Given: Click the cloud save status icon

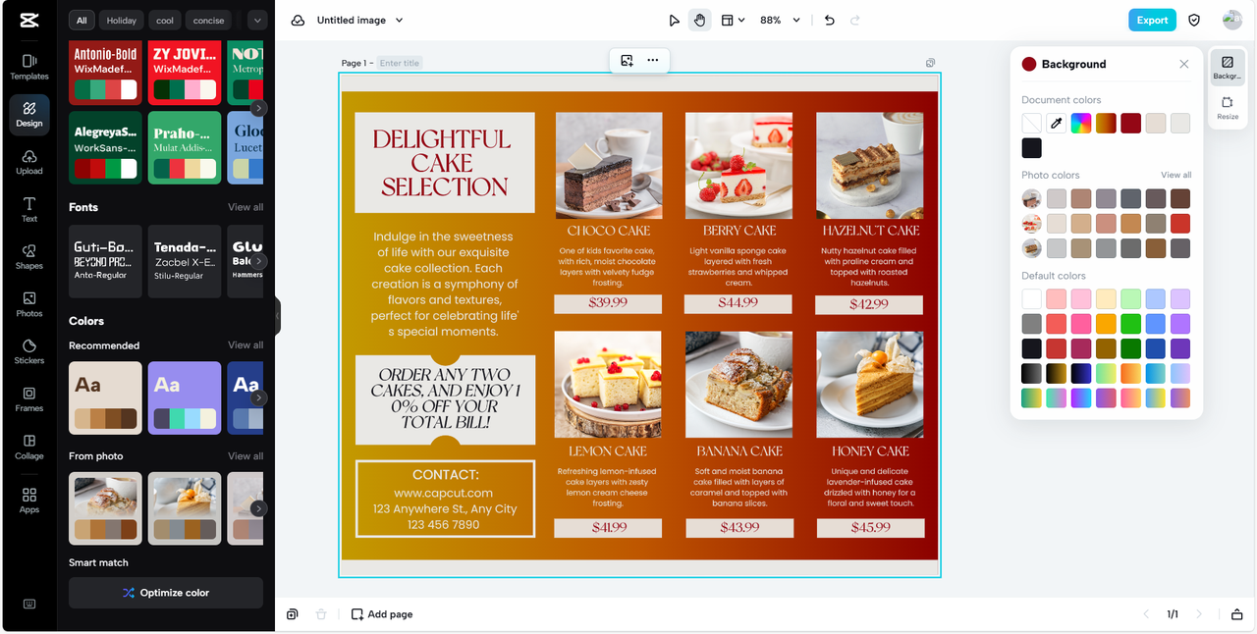Looking at the screenshot, I should tap(298, 20).
